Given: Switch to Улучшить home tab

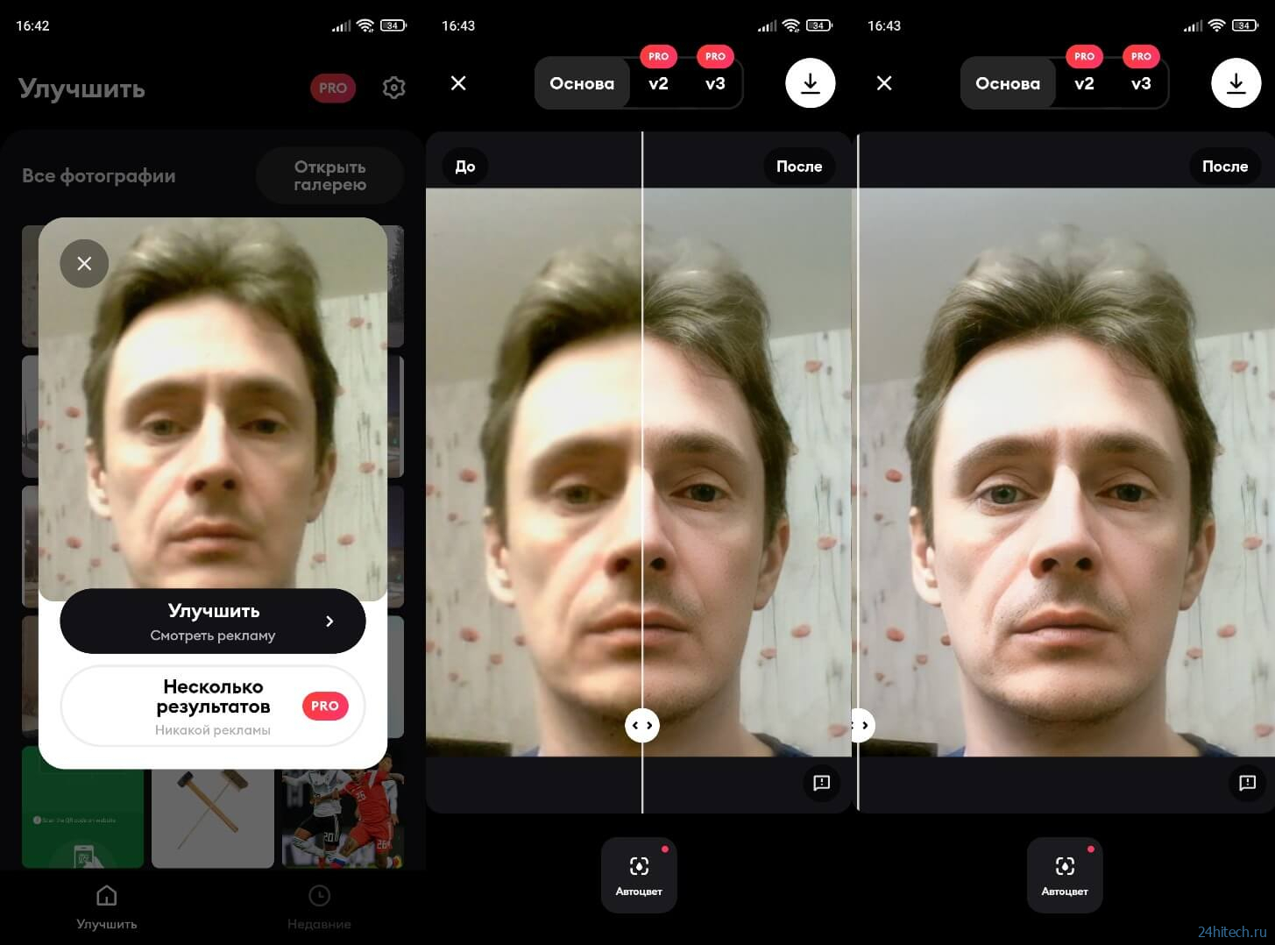Looking at the screenshot, I should click(x=106, y=907).
